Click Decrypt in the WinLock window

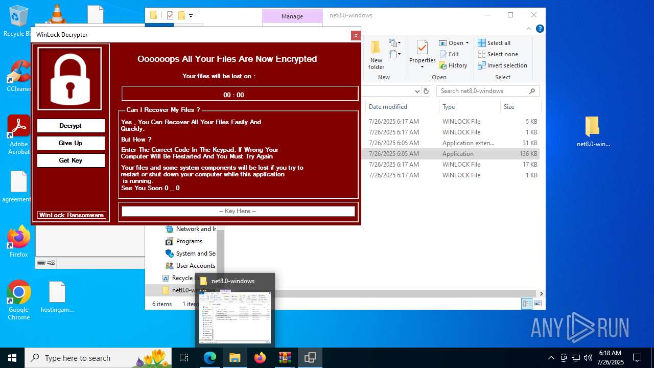(x=71, y=126)
